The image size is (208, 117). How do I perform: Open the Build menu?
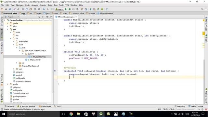[50, 5]
